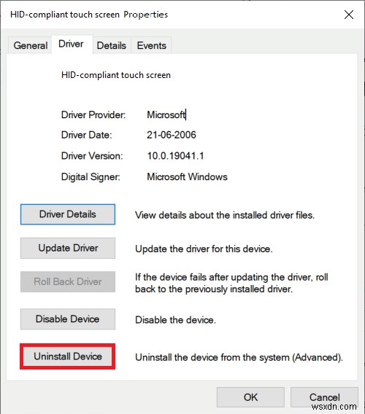This screenshot has height=414, width=365.
Task: Click 'Update the driver for this device' text
Action: (x=204, y=249)
